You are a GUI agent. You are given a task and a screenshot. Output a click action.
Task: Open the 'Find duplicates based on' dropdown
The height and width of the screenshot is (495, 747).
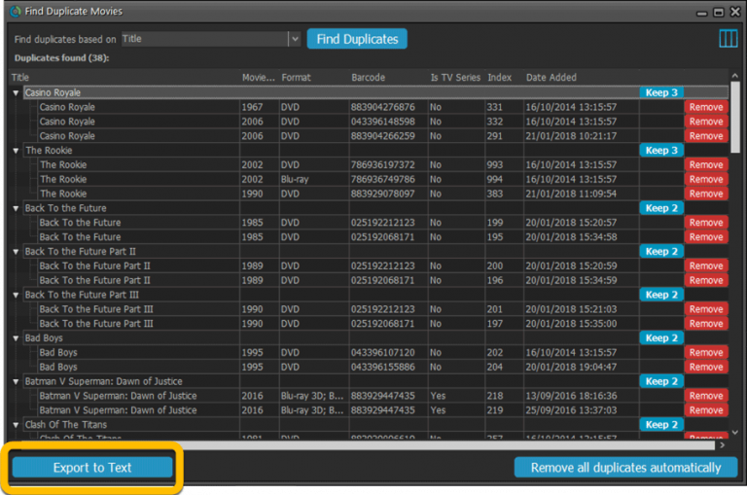click(x=295, y=39)
